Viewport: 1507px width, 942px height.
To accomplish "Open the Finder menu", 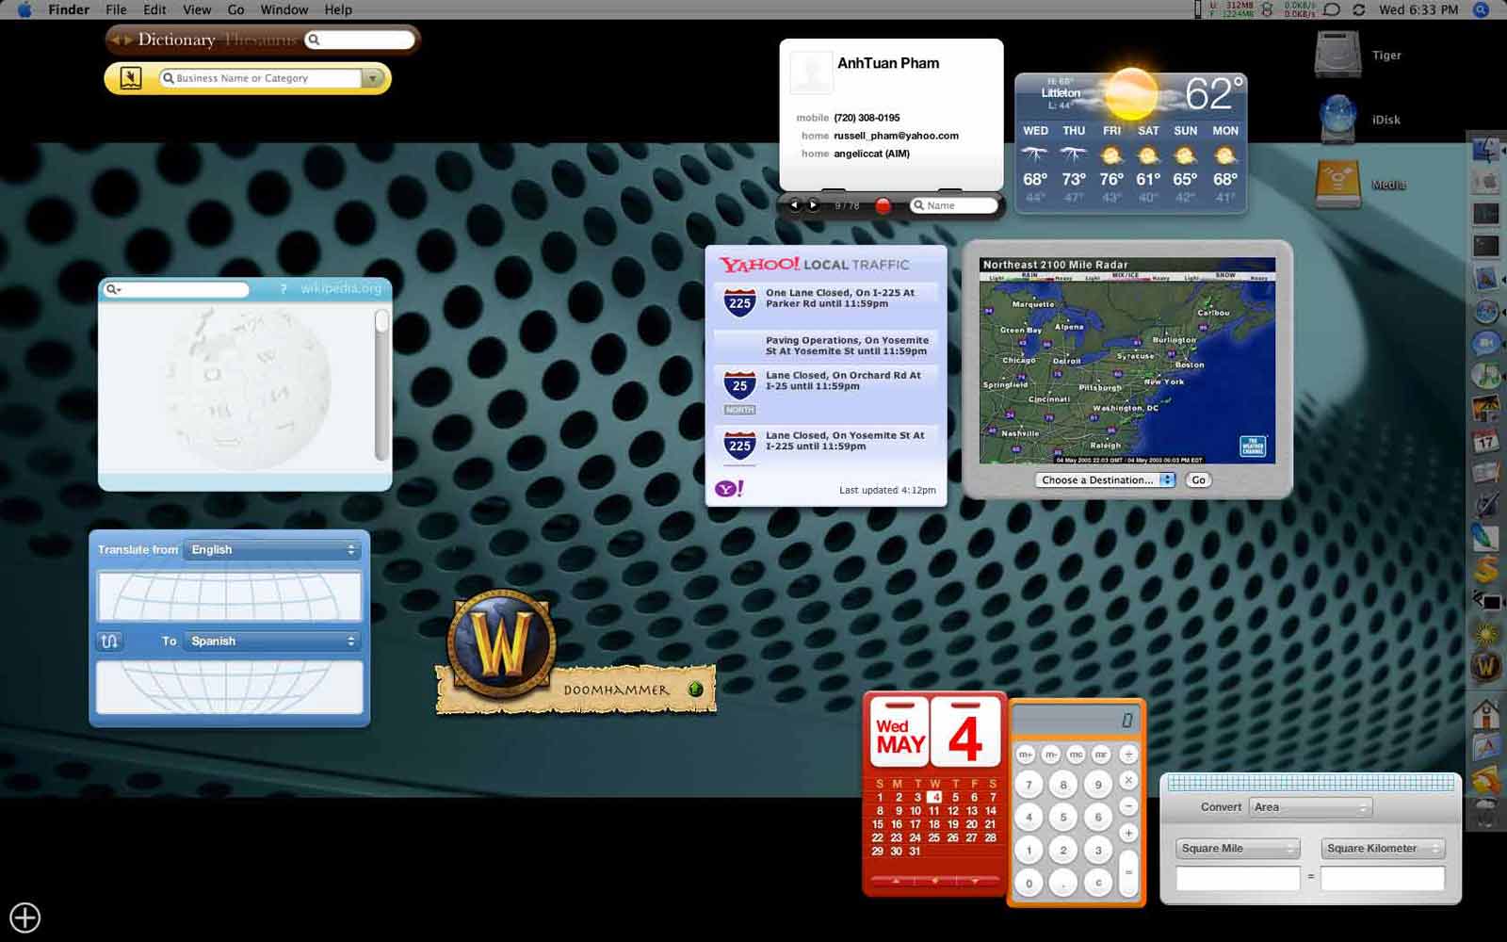I will pyautogui.click(x=68, y=9).
